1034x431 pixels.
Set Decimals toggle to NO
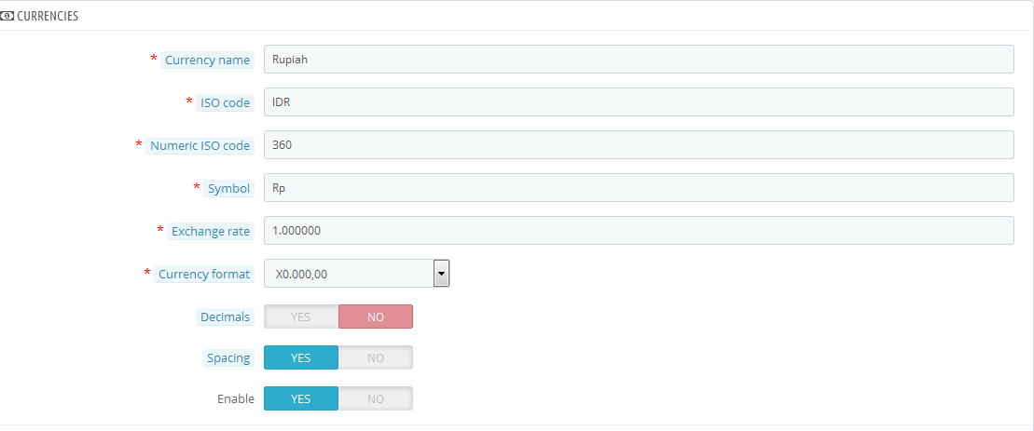click(375, 317)
